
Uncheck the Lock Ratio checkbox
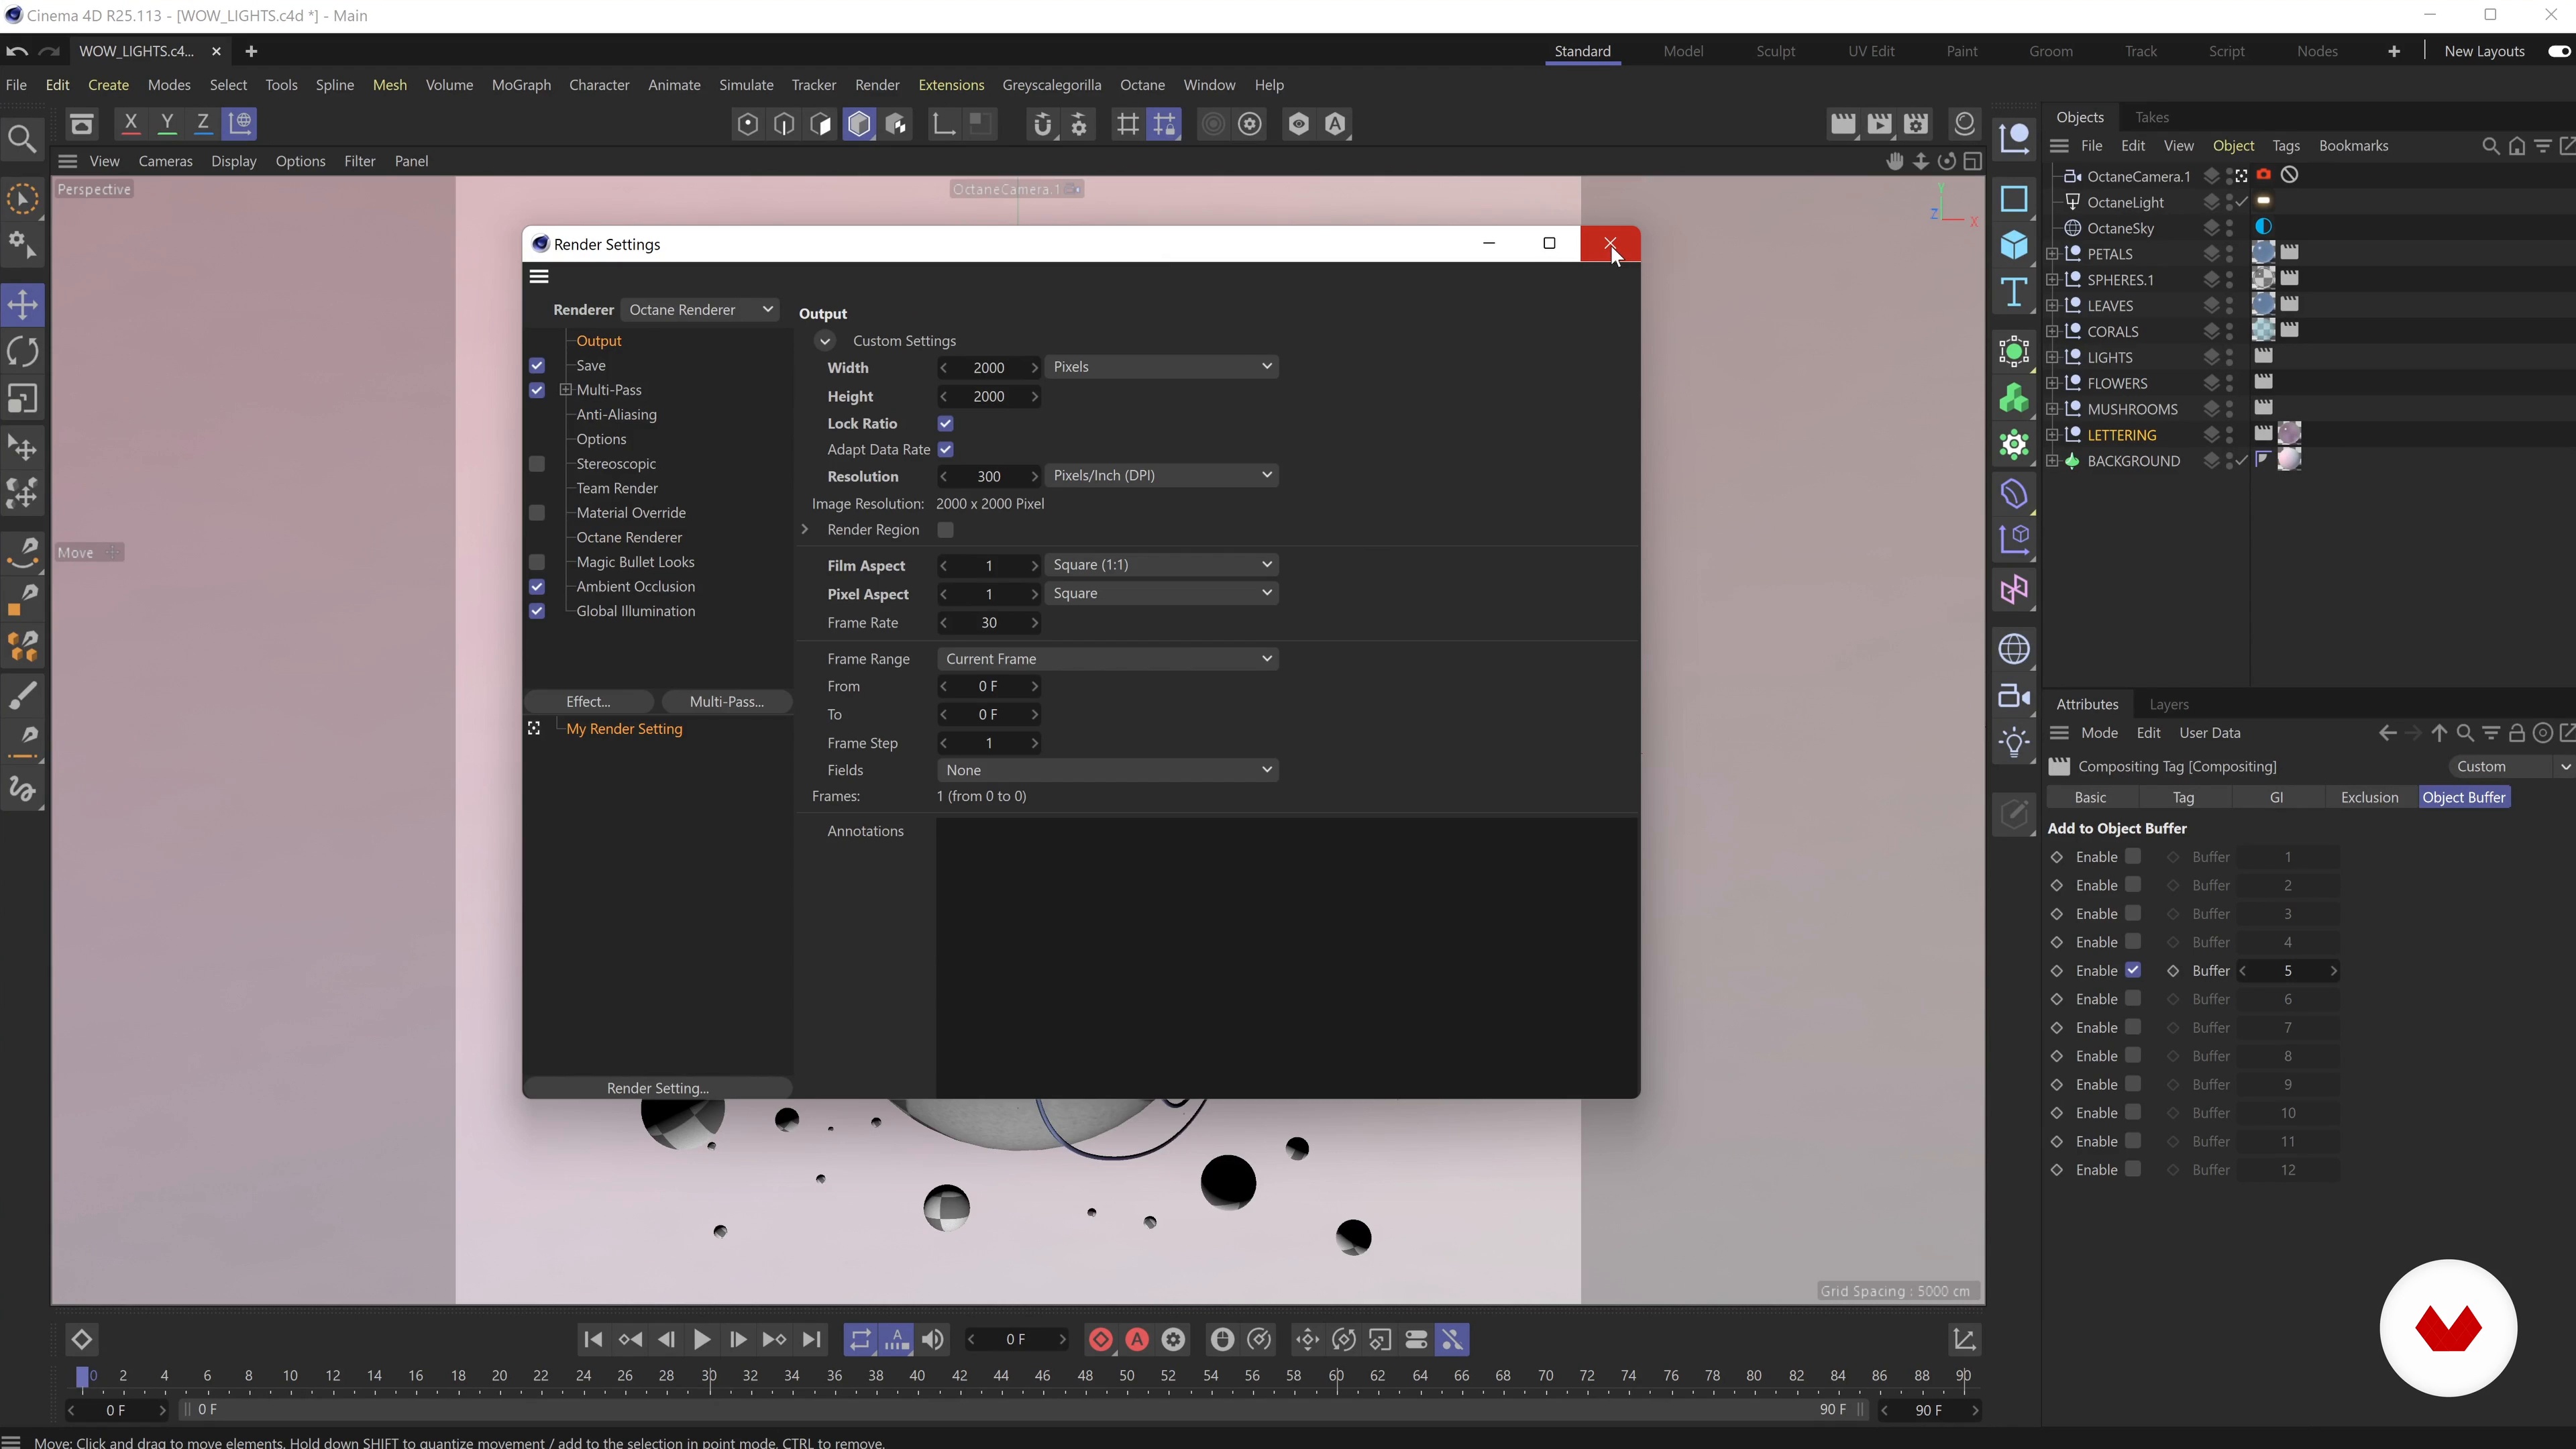(945, 424)
